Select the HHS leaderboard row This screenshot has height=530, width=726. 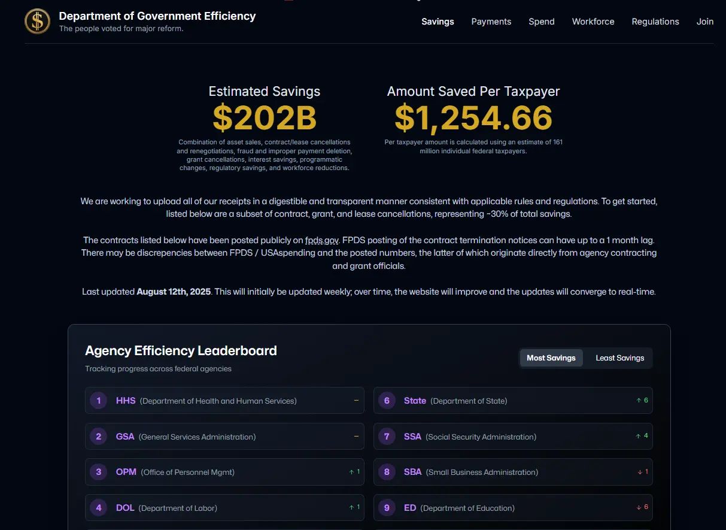tap(224, 401)
